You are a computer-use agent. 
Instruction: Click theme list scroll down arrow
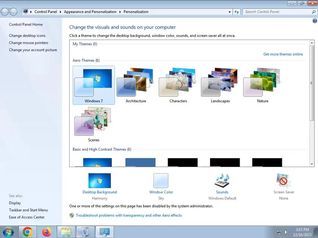click(312, 164)
